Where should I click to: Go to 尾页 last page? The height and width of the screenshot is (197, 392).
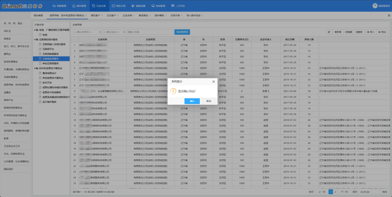point(354,192)
